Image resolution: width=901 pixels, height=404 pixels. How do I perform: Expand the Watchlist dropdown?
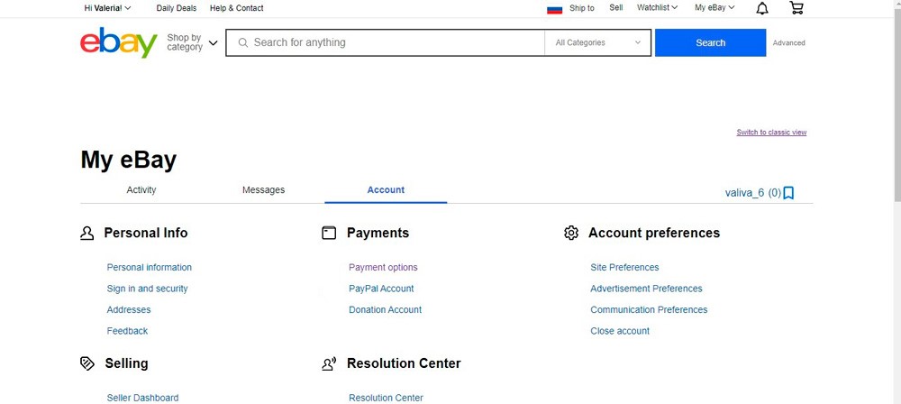tap(658, 8)
